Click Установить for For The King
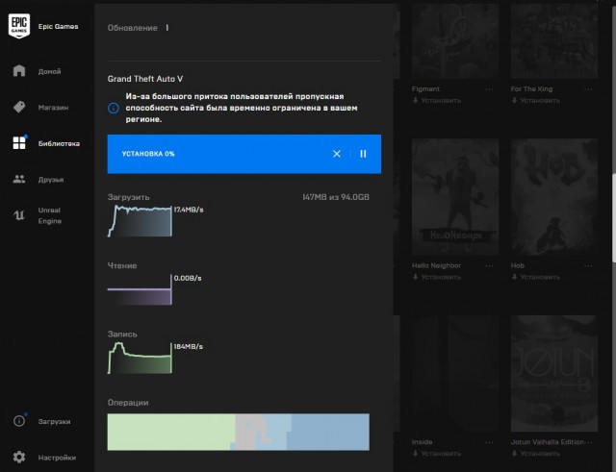Viewport: 616px width, 472px height. click(x=540, y=100)
